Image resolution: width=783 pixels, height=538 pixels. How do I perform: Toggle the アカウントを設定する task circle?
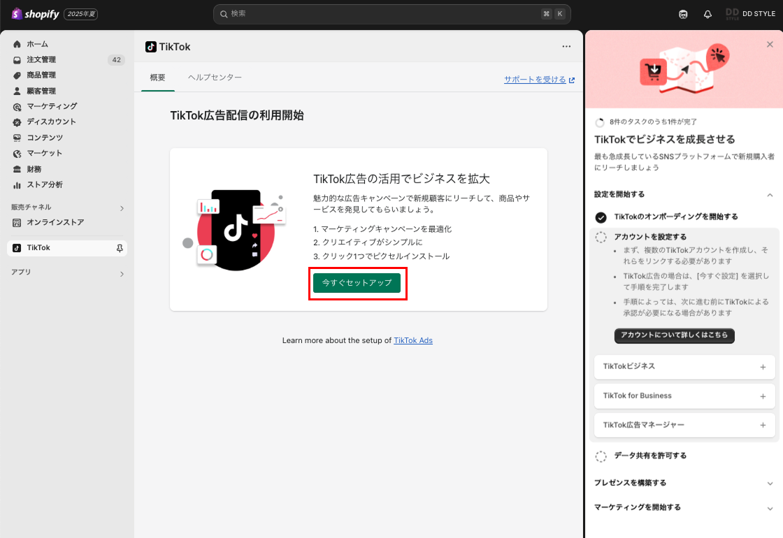point(601,237)
